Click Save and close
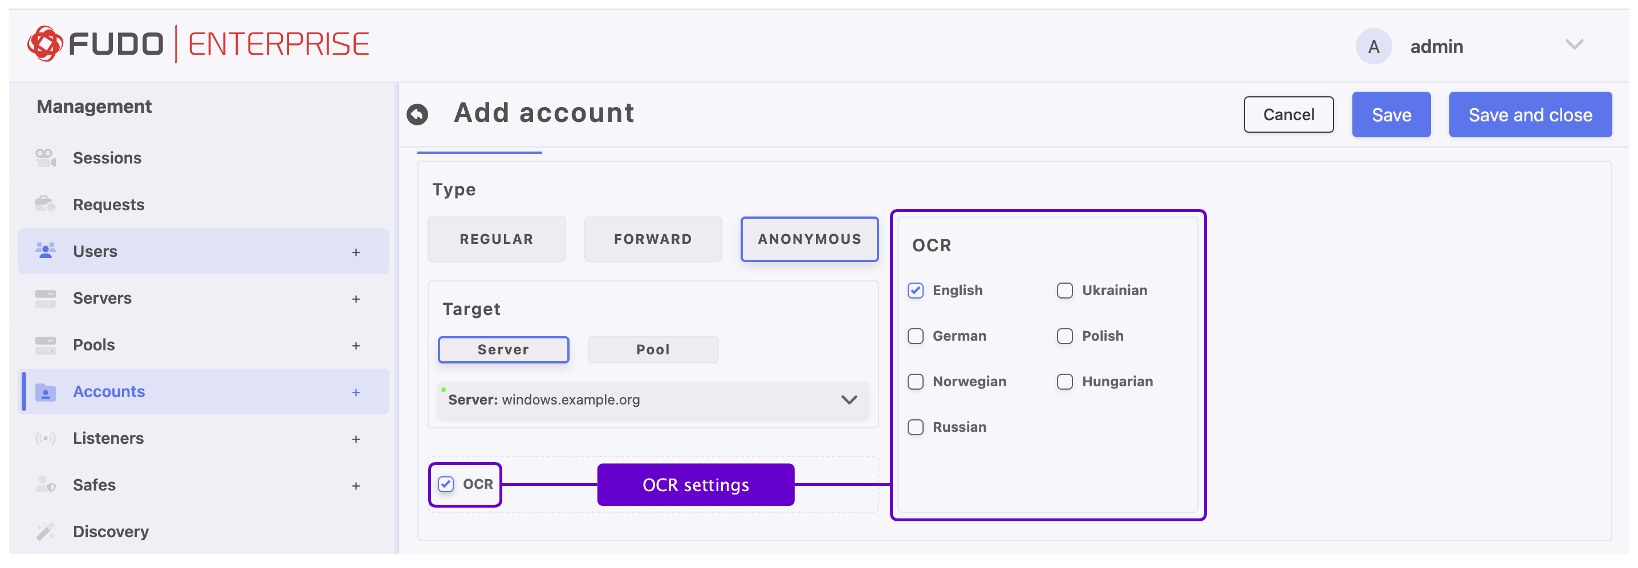Image resolution: width=1638 pixels, height=568 pixels. (x=1531, y=115)
